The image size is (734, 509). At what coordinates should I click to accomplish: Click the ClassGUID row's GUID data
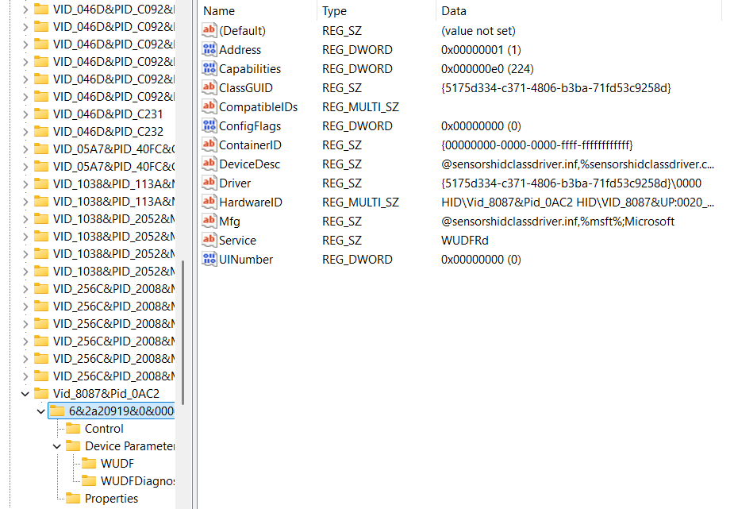556,88
